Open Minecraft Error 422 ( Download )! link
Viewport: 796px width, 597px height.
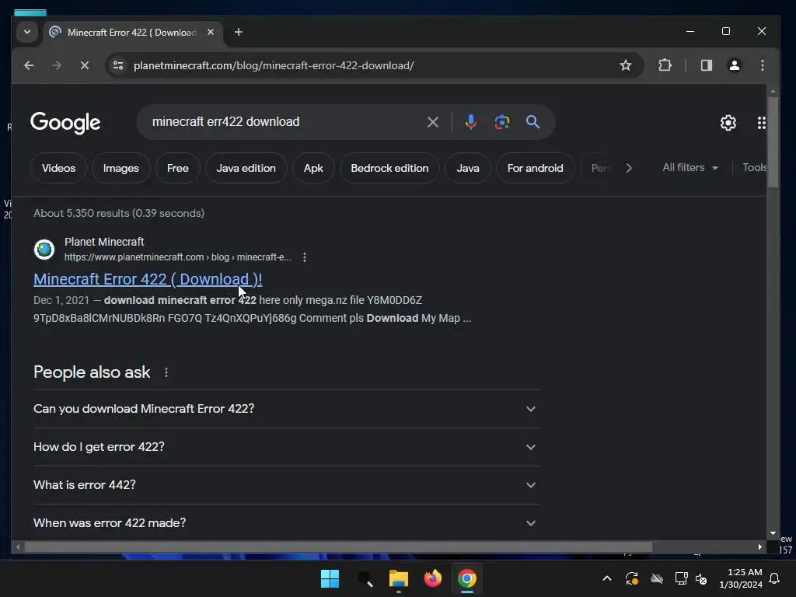click(148, 279)
